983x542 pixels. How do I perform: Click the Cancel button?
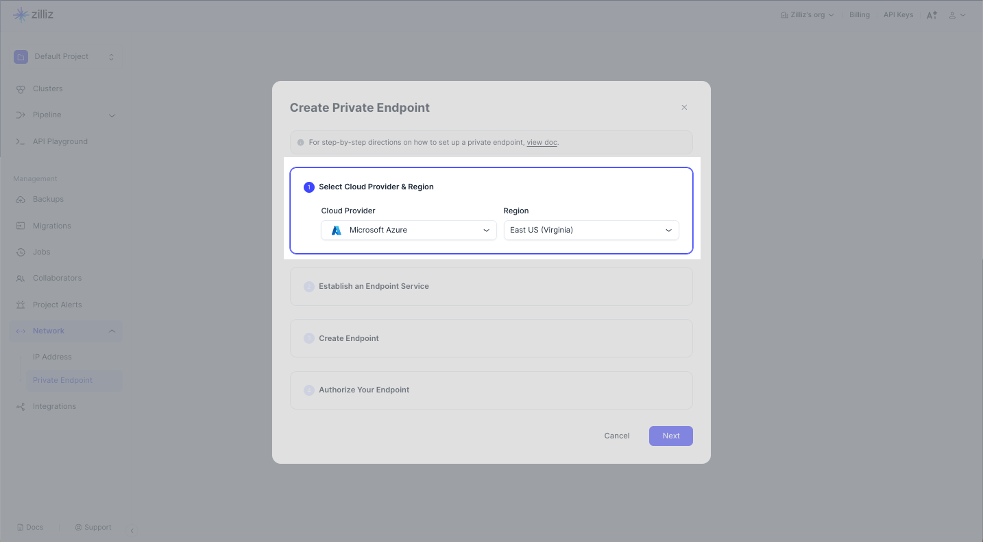[617, 436]
